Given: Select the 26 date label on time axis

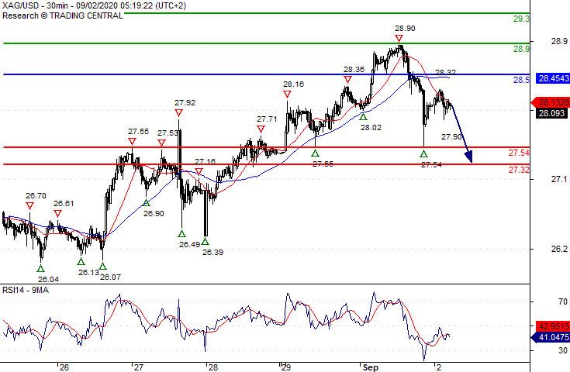Looking at the screenshot, I should point(64,367).
